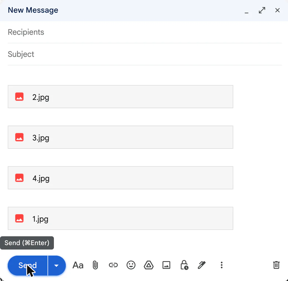The height and width of the screenshot is (281, 288).
Task: Click the image icon beside 1.jpg
Action: tap(19, 218)
